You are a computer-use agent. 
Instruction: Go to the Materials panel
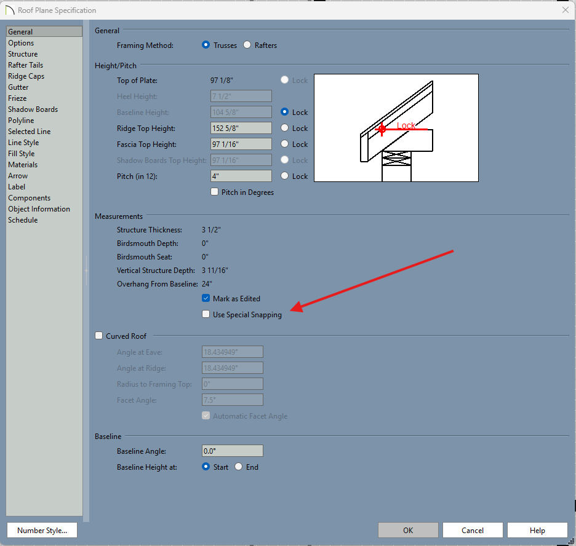23,165
